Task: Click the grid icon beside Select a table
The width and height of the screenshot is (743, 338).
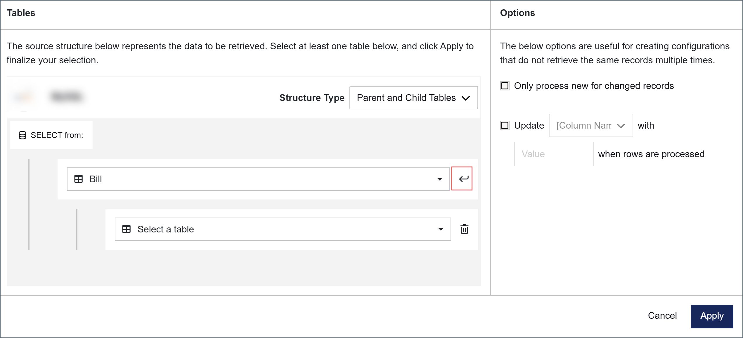Action: 127,229
